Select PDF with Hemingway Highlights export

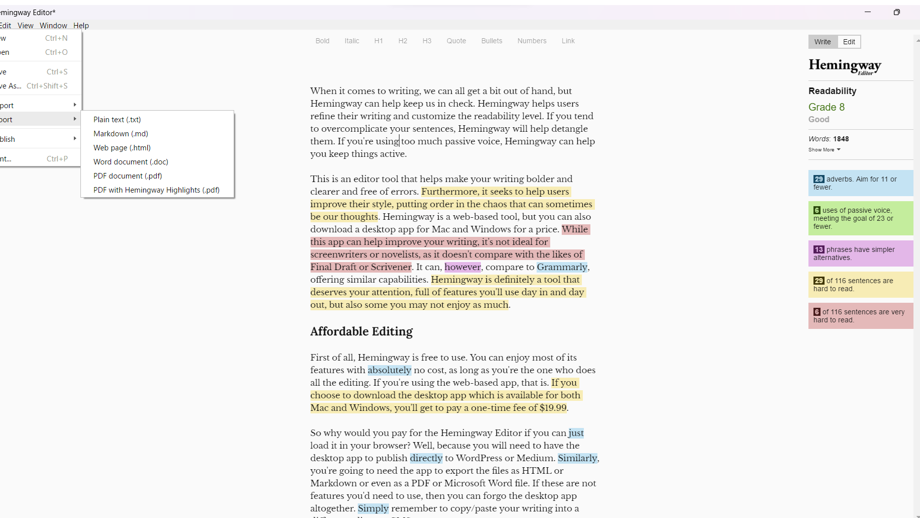(156, 190)
